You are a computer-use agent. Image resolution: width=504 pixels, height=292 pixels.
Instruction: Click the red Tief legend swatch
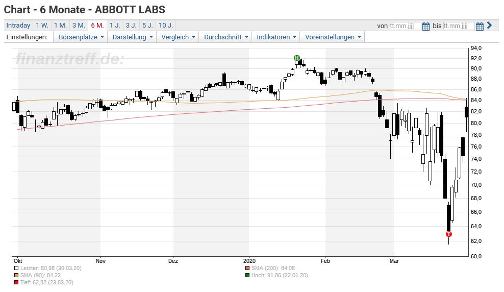(16, 282)
